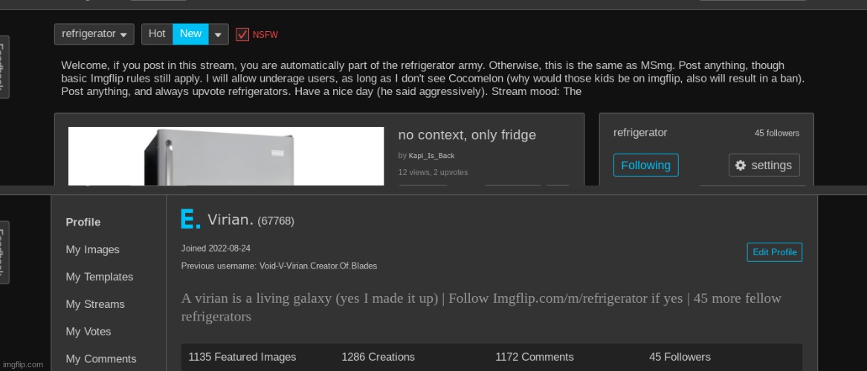This screenshot has width=867, height=371.
Task: View My Votes page
Action: [88, 332]
